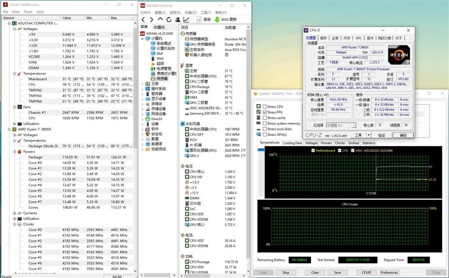Toggle the WDC WD20EZRZ graph checkbox
This screenshot has width=449, height=278.
[x=353, y=151]
